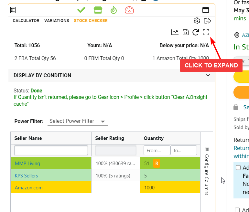Click the green checkmark icon

(x=81, y=10)
